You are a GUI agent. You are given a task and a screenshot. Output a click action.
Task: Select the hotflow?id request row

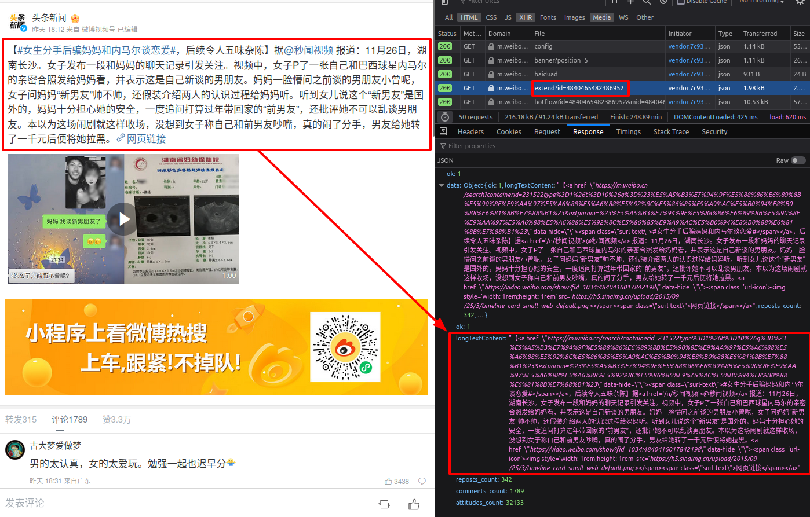[622, 102]
